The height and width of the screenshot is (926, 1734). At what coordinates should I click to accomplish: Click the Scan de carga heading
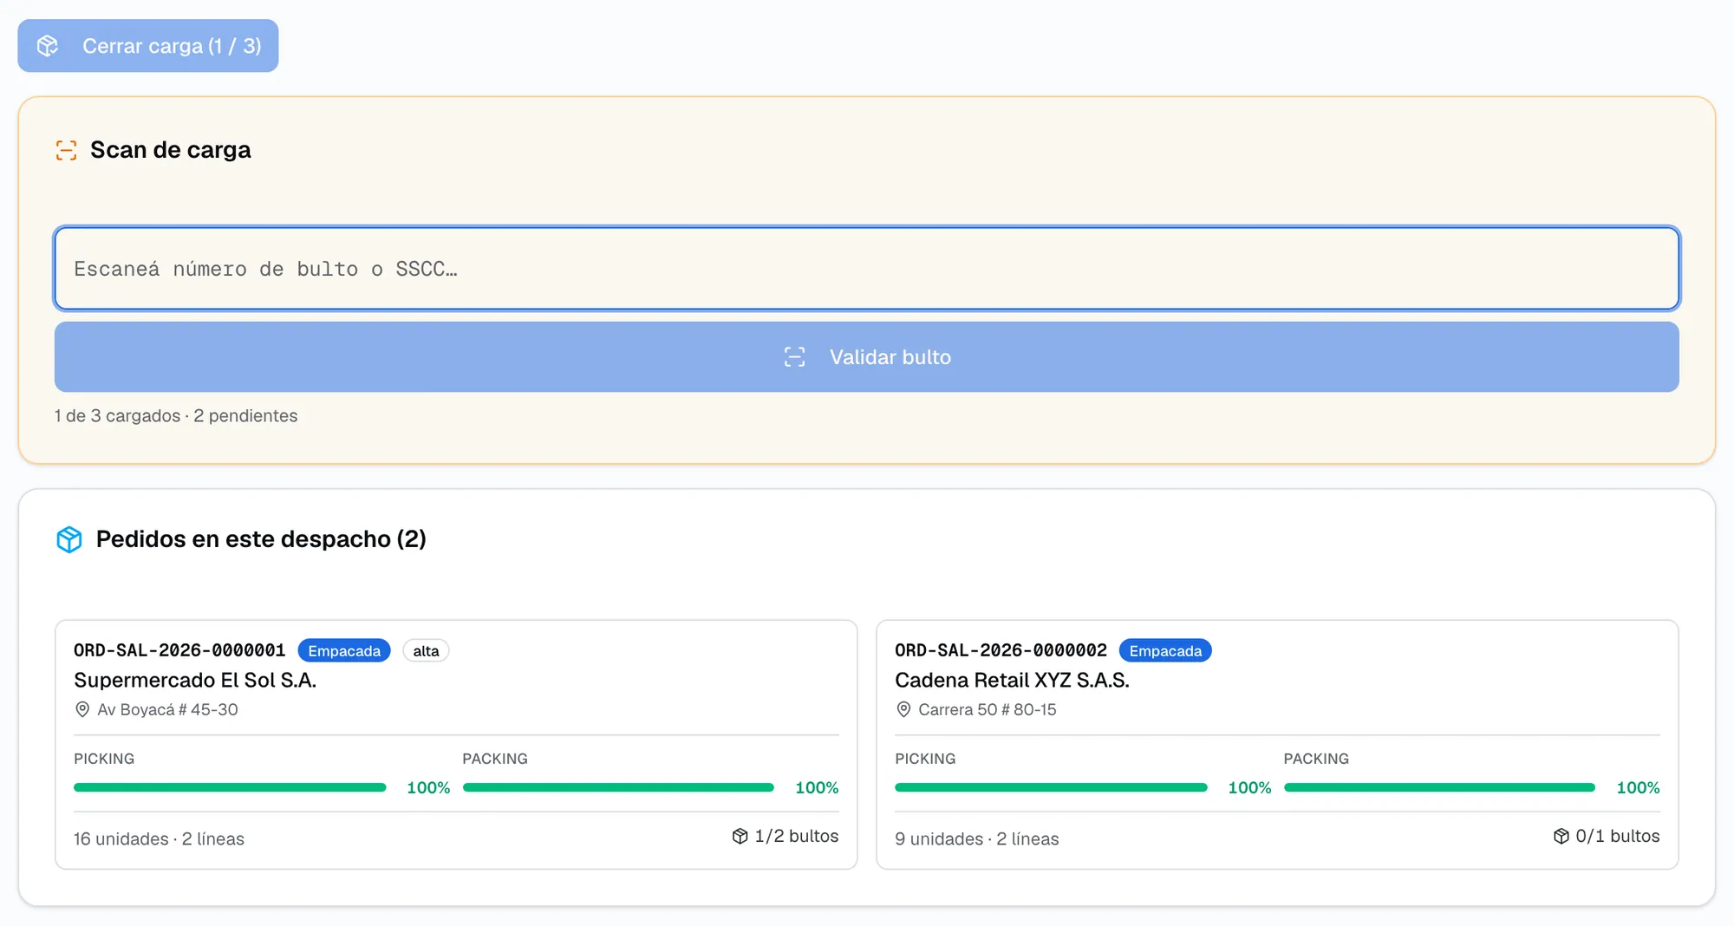171,150
